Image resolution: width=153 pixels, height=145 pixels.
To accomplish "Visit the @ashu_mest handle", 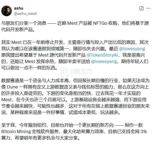I will (x=25, y=14).
